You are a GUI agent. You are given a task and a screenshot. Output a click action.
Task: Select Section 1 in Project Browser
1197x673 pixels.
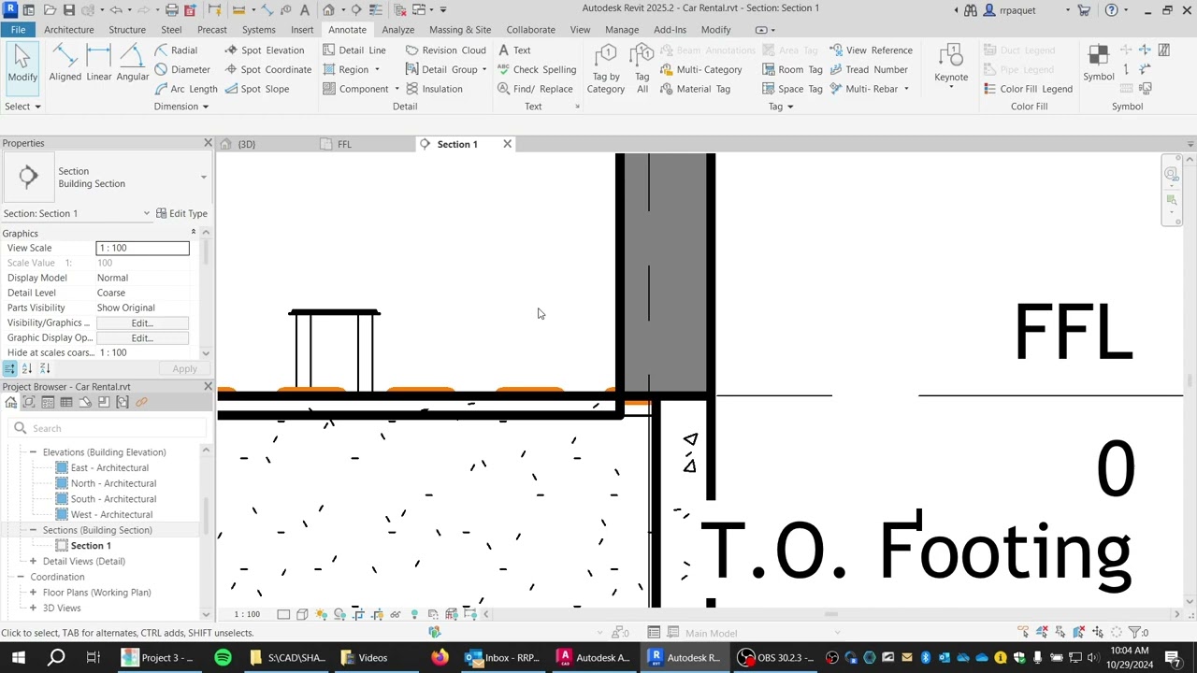(x=91, y=546)
